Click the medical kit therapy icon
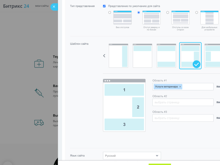Screen dimensions: 220x165 coord(39,64)
